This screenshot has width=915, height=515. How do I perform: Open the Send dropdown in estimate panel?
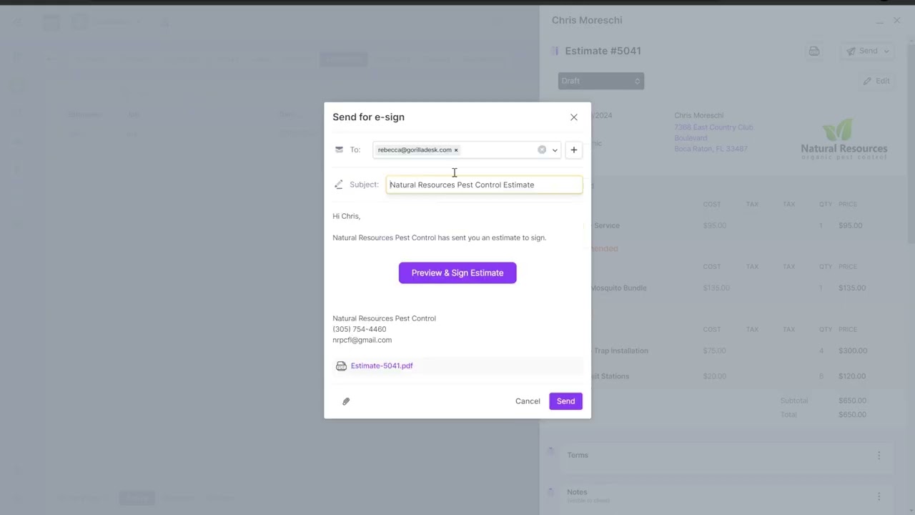pyautogui.click(x=868, y=51)
